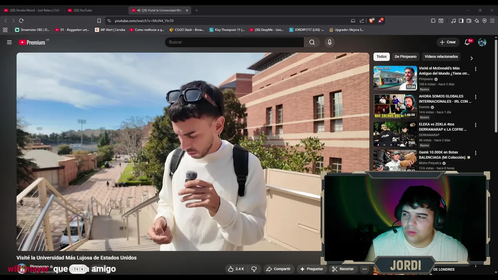The width and height of the screenshot is (498, 280).
Task: Bookmark this page with bookmark icon
Action: click(x=99, y=21)
